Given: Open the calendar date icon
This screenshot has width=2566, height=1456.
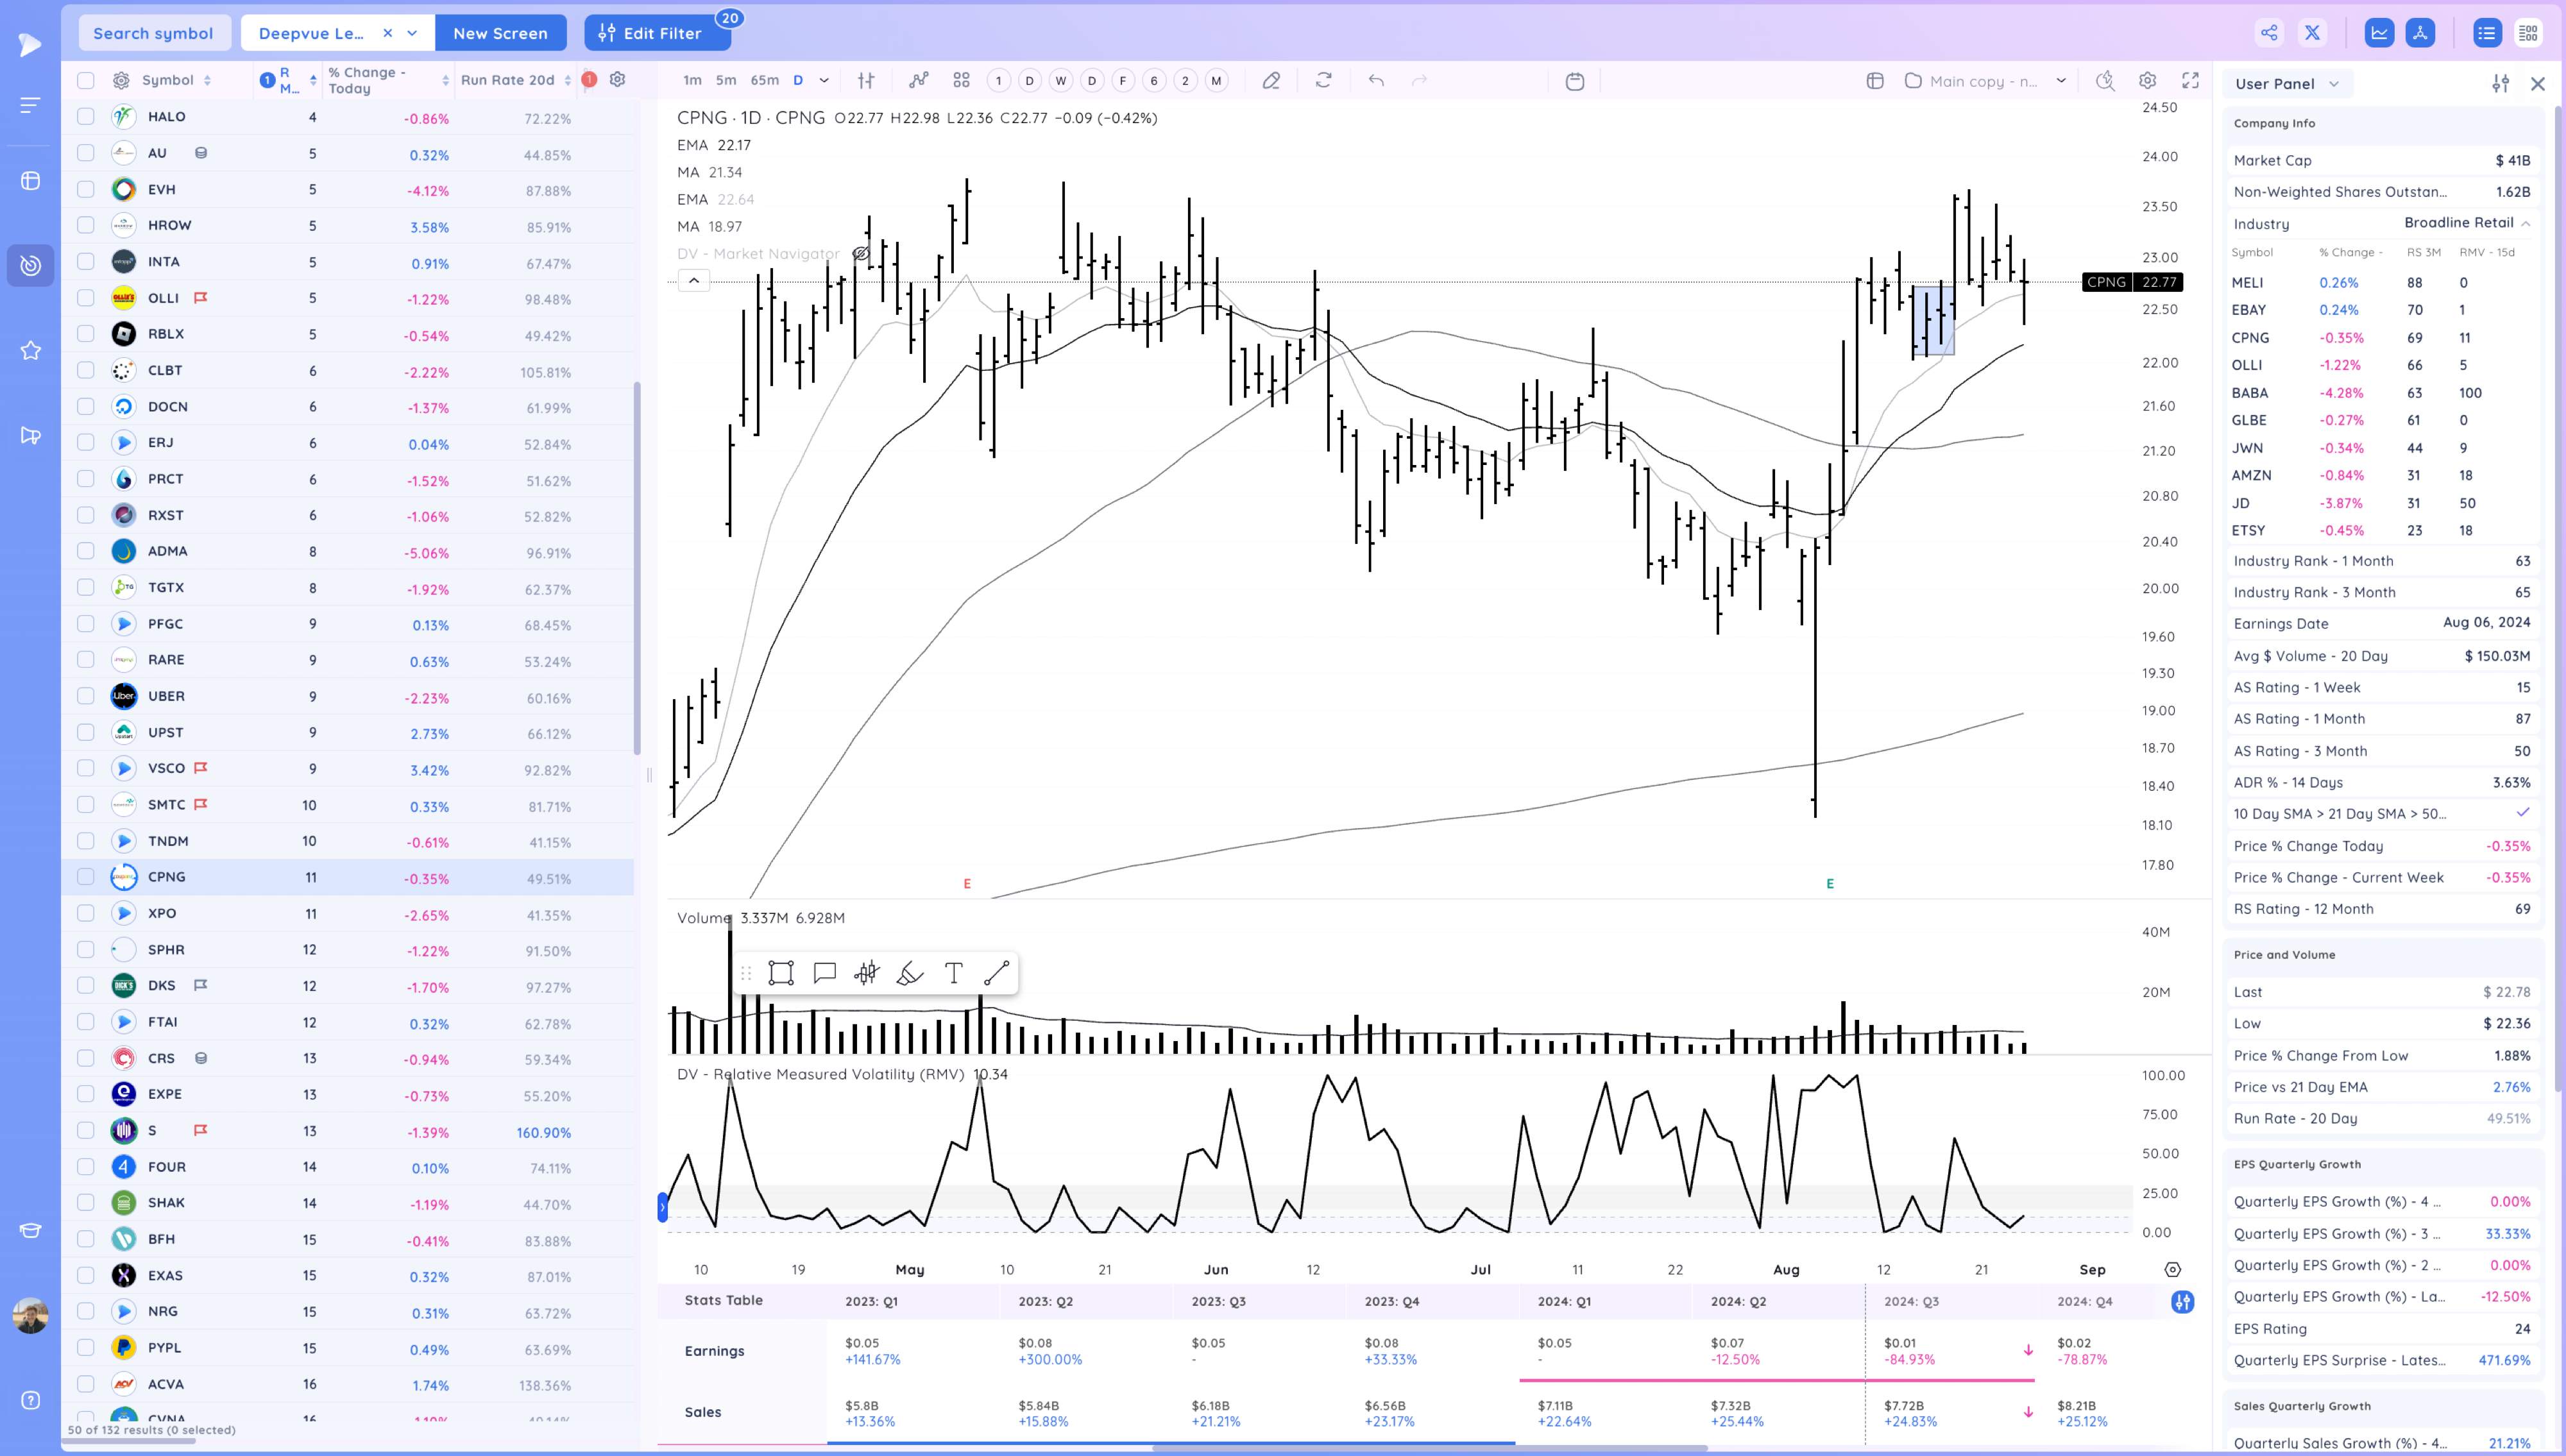Looking at the screenshot, I should pos(1574,81).
